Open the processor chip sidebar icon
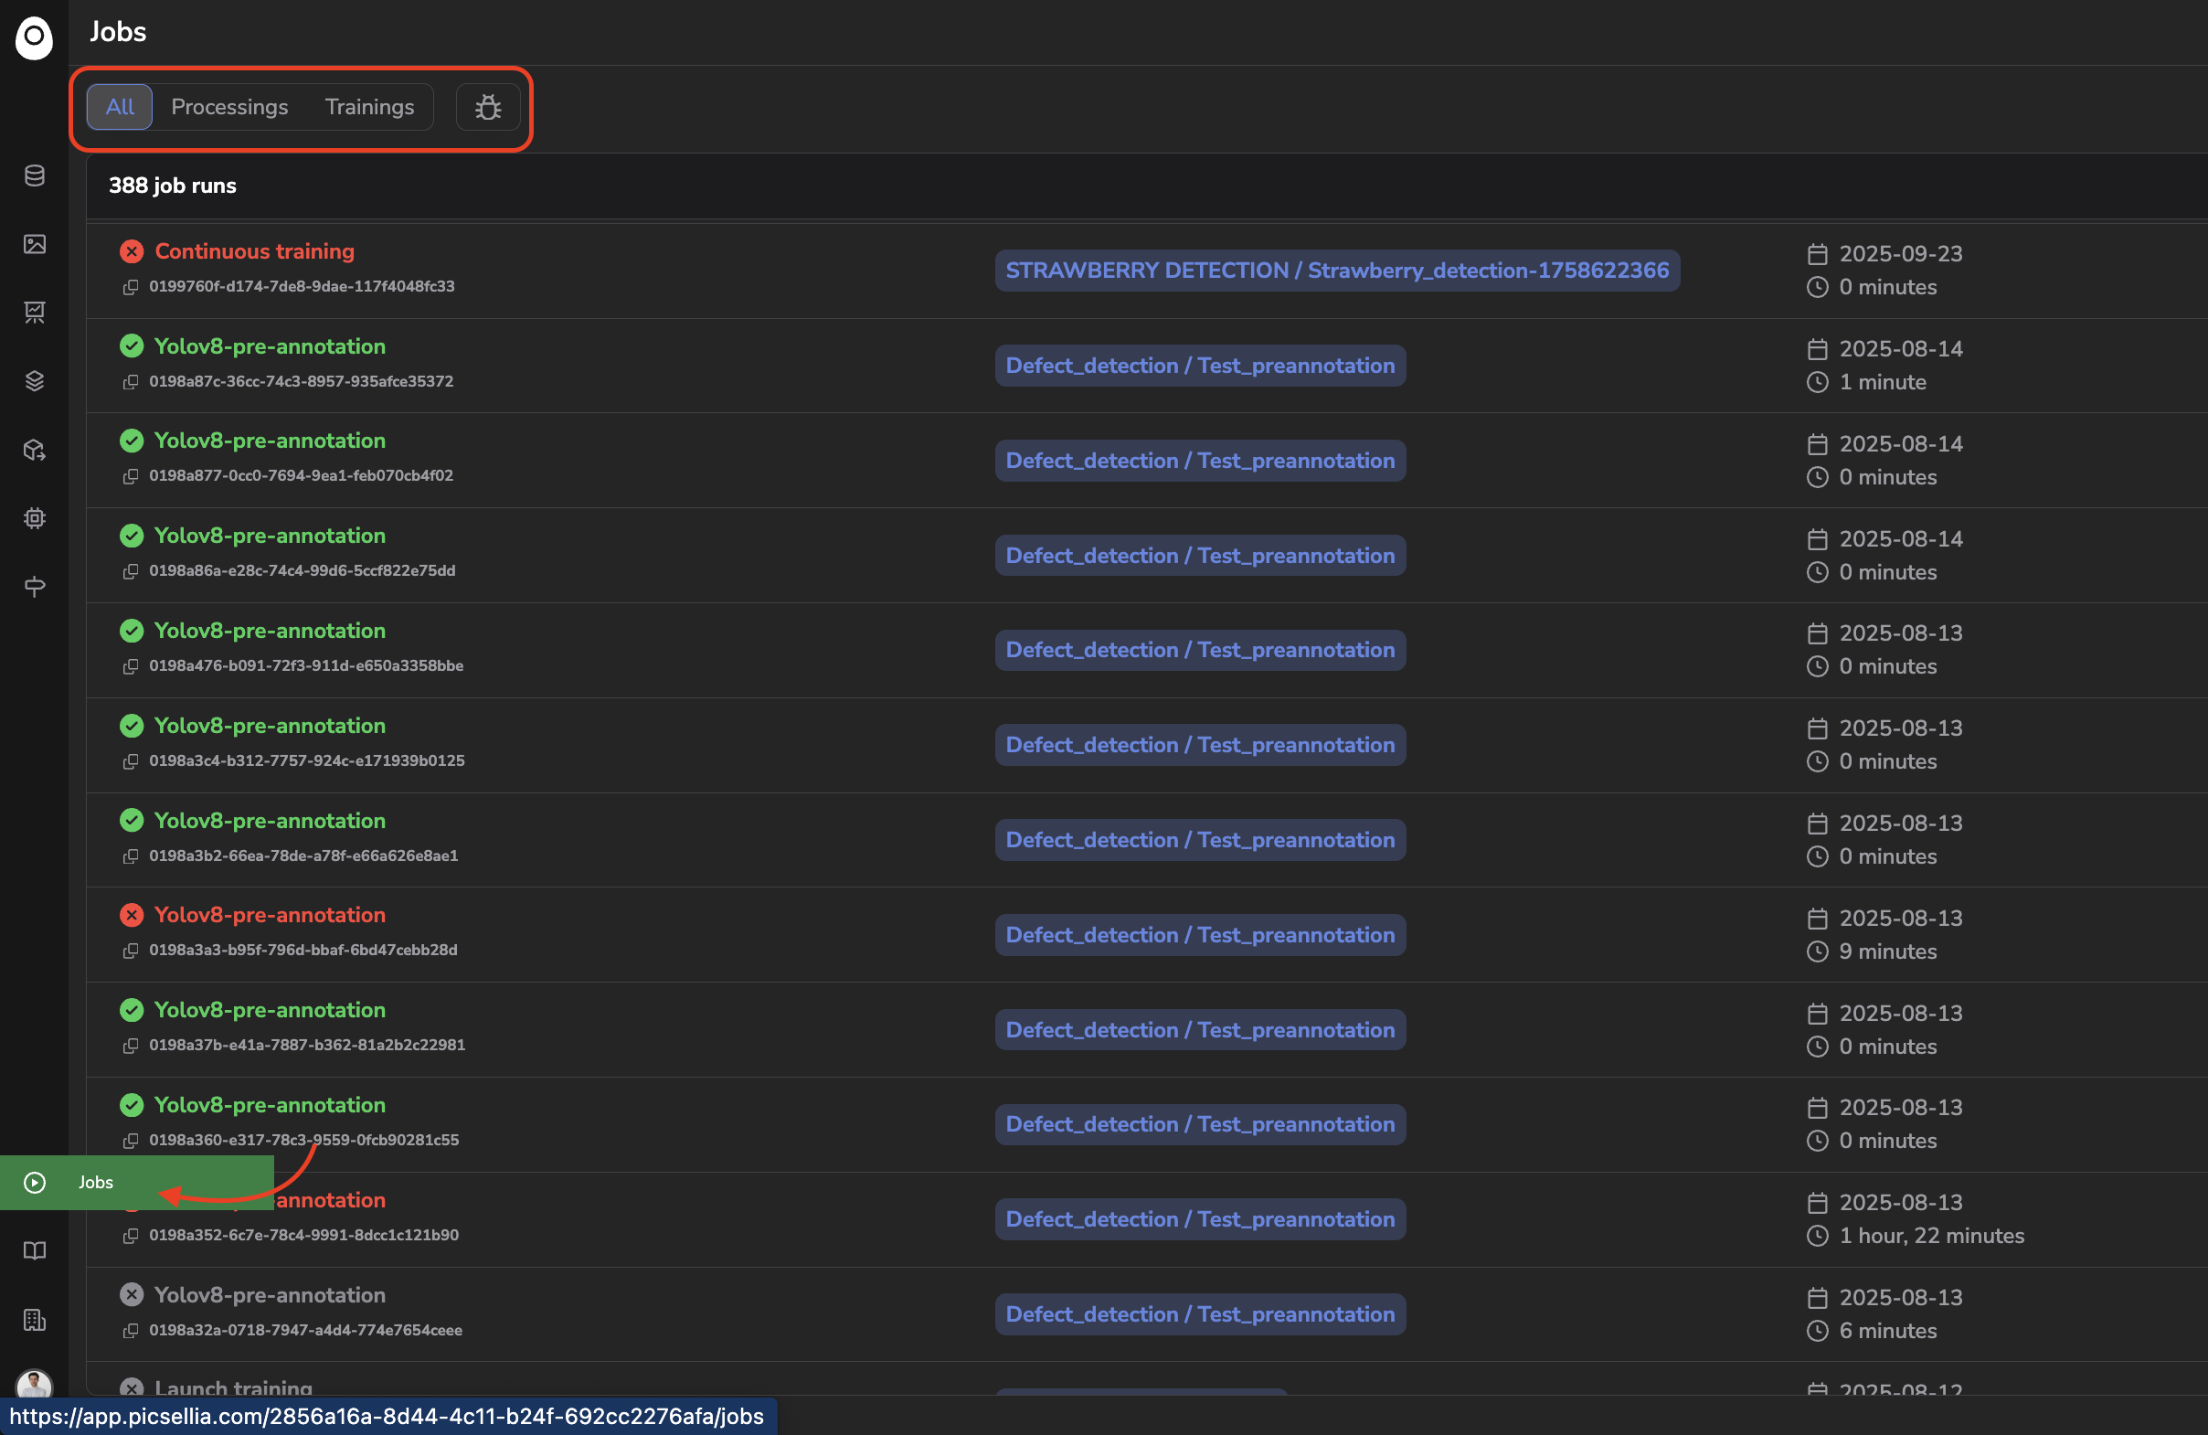 [x=35, y=517]
